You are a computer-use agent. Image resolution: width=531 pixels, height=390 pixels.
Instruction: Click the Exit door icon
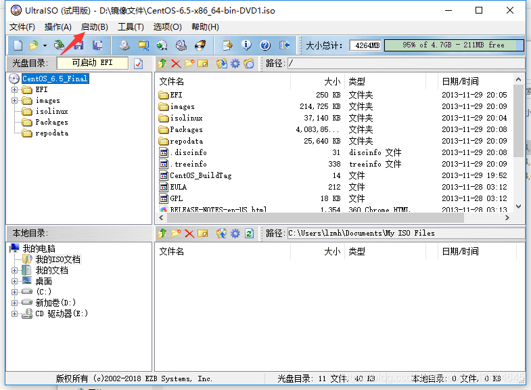click(x=284, y=45)
